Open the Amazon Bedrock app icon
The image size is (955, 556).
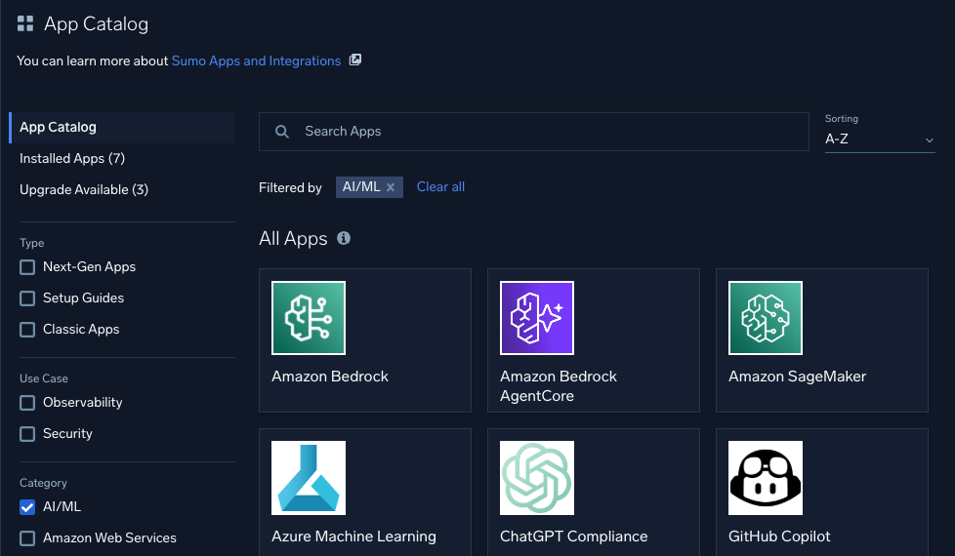(x=309, y=318)
